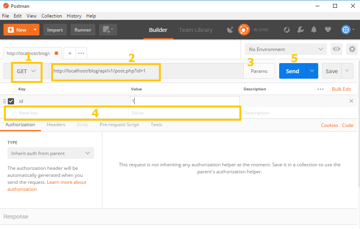Open tab options three dots

coord(81,53)
